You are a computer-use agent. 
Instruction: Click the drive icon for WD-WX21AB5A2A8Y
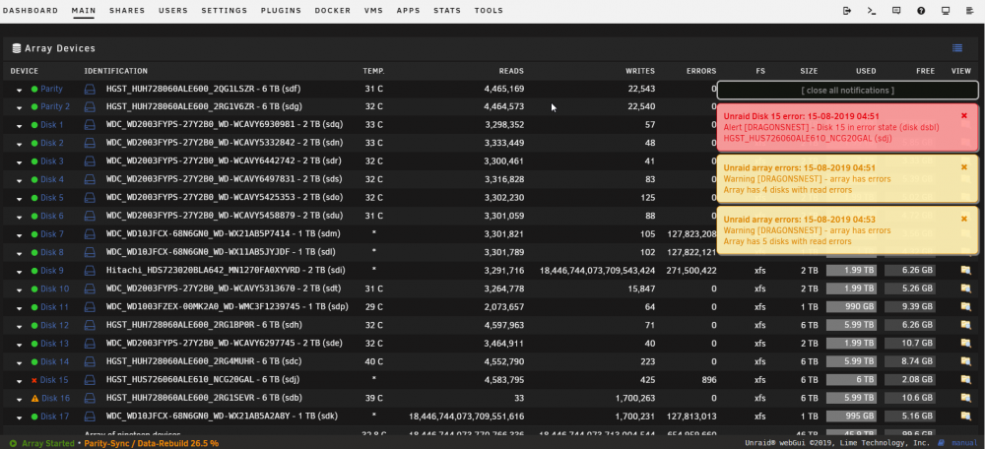point(90,417)
